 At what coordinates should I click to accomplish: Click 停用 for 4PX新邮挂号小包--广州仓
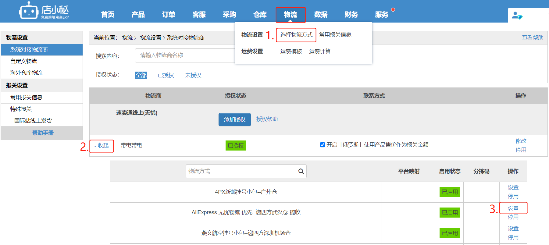(x=513, y=196)
